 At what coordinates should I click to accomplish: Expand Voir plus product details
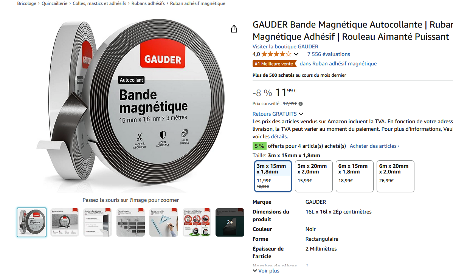[266, 271]
